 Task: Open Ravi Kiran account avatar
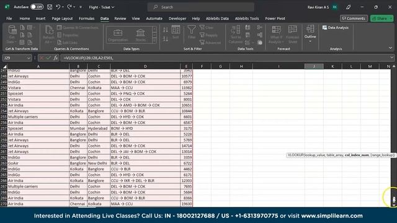pyautogui.click(x=335, y=7)
